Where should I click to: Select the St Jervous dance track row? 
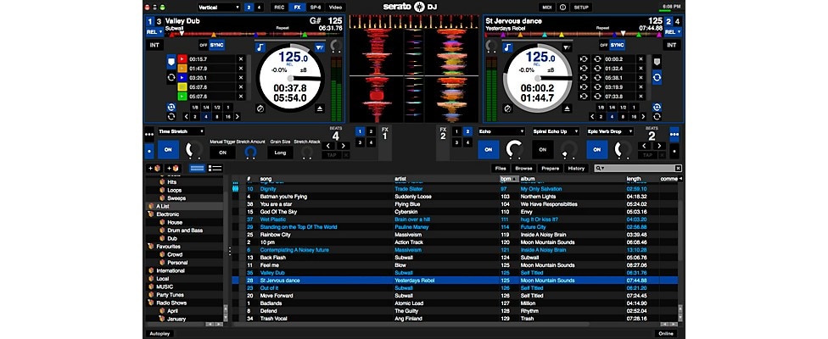(x=455, y=281)
